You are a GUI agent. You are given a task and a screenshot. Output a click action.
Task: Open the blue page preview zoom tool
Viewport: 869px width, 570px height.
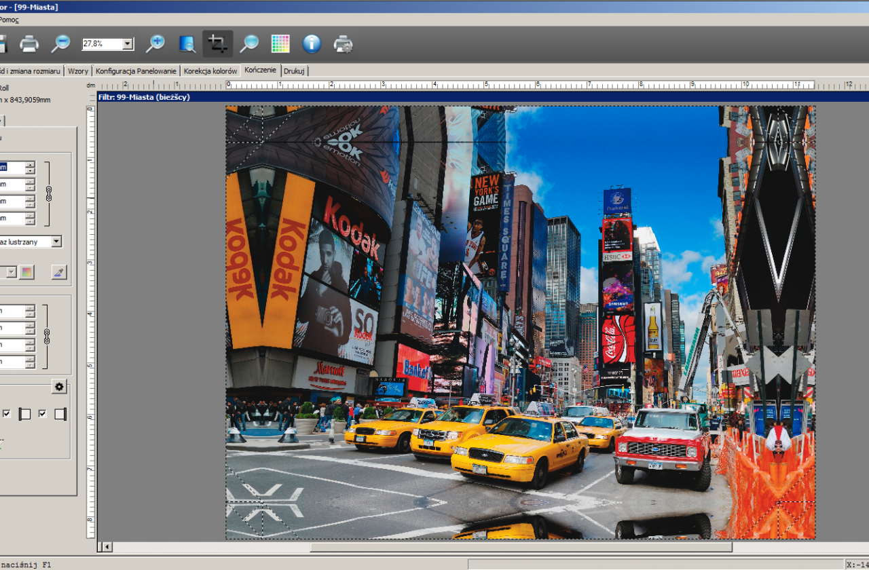pos(187,44)
